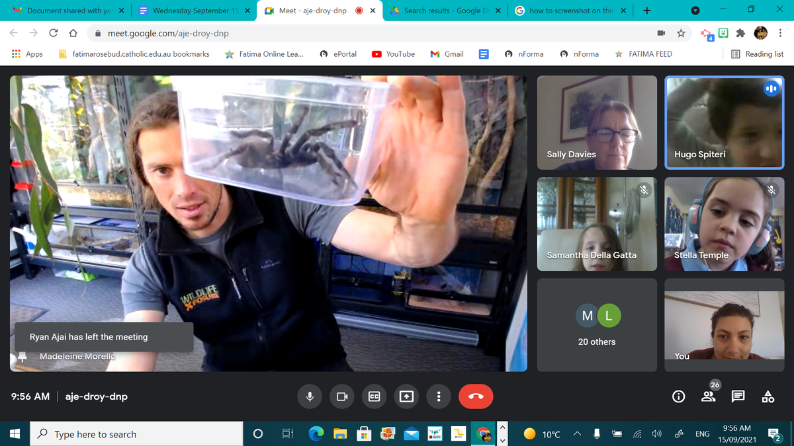
Task: Expand the hidden system tray icons
Action: coord(577,434)
